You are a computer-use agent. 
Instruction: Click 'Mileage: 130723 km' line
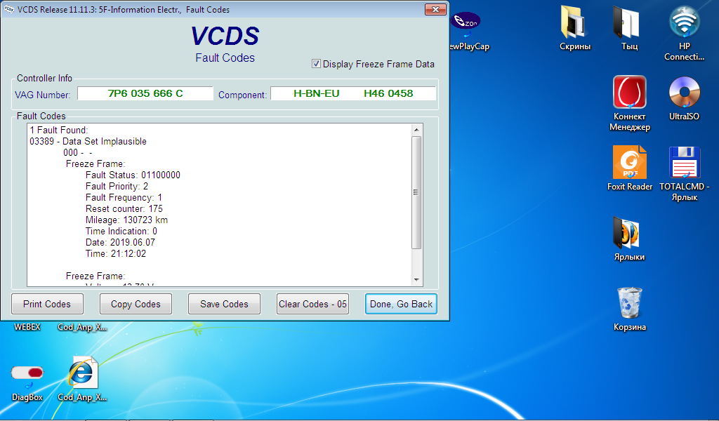pyautogui.click(x=126, y=220)
